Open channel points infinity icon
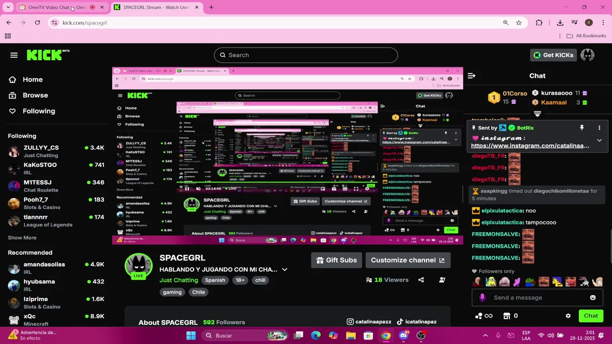This screenshot has width=612, height=344. point(484,316)
